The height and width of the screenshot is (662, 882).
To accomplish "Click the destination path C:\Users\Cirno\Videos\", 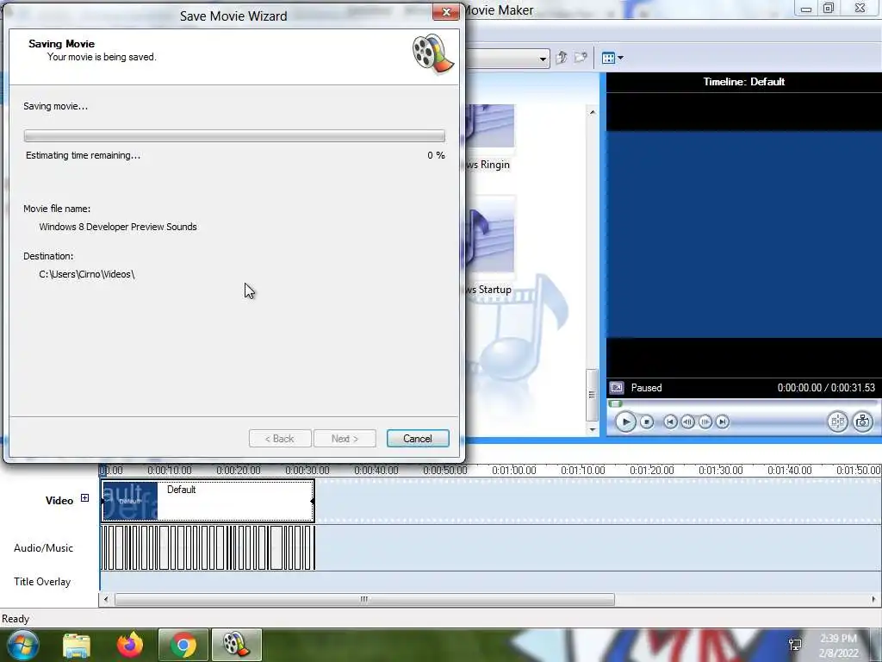I will coord(87,274).
